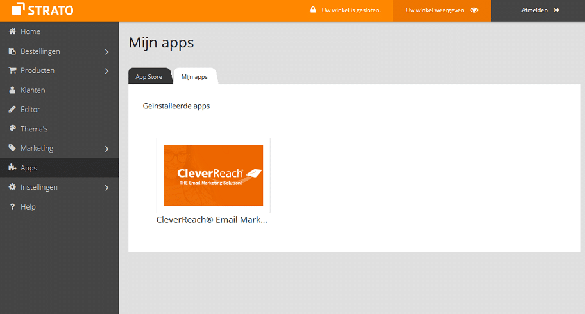Screen dimensions: 585x314
Task: Click the Apps puzzle piece icon
Action: (x=12, y=167)
